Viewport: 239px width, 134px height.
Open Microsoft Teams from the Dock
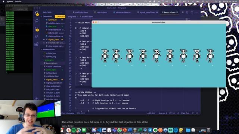pos(115,130)
